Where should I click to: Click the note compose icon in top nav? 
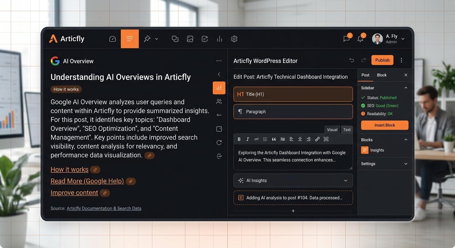pos(205,39)
